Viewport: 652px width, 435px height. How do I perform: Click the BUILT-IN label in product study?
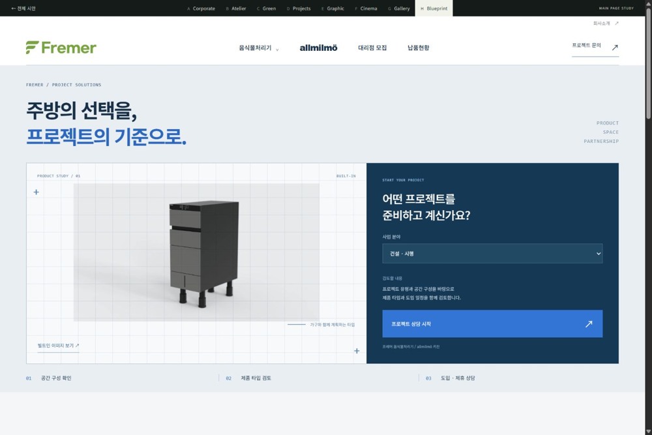pos(346,176)
